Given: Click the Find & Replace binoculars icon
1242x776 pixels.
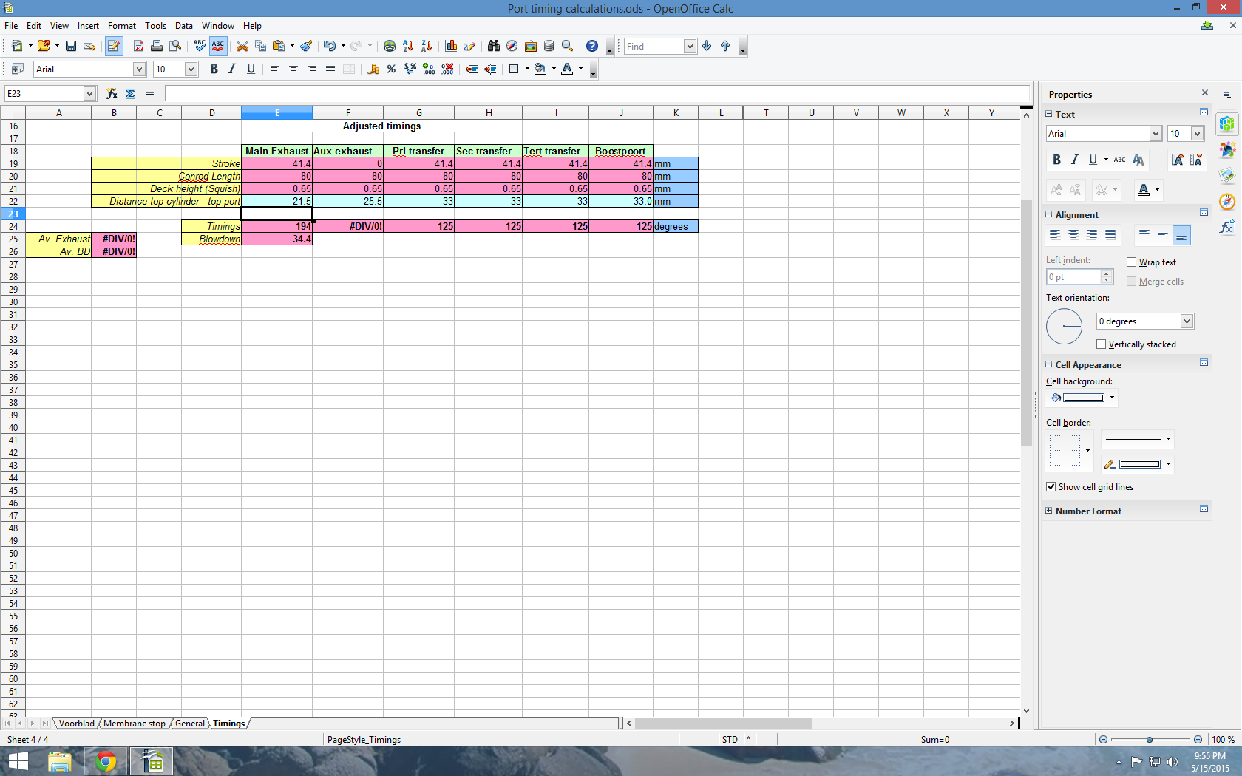Looking at the screenshot, I should [x=493, y=46].
